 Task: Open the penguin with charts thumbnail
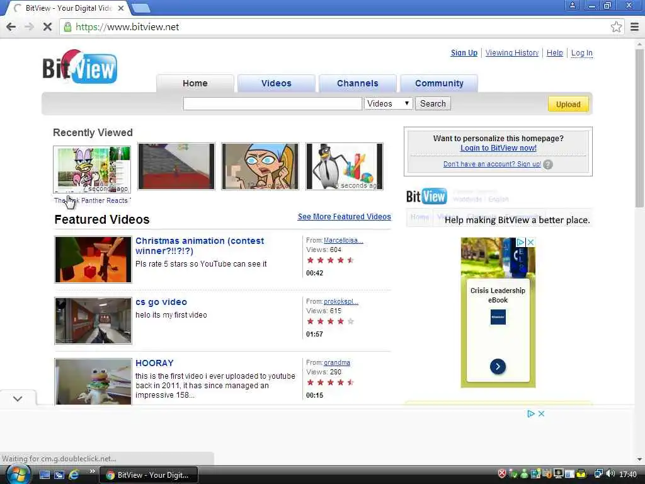pyautogui.click(x=345, y=166)
